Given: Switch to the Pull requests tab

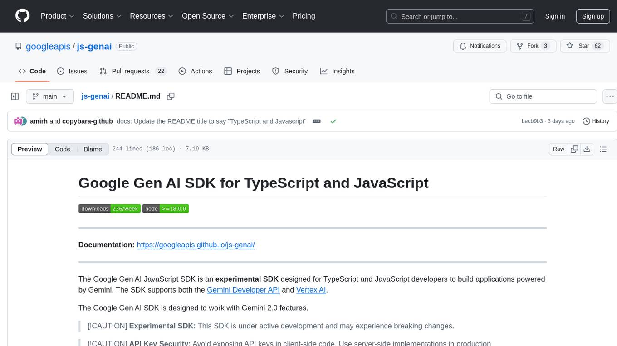Looking at the screenshot, I should coord(133,71).
